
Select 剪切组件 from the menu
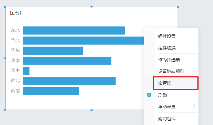pyautogui.click(x=167, y=119)
